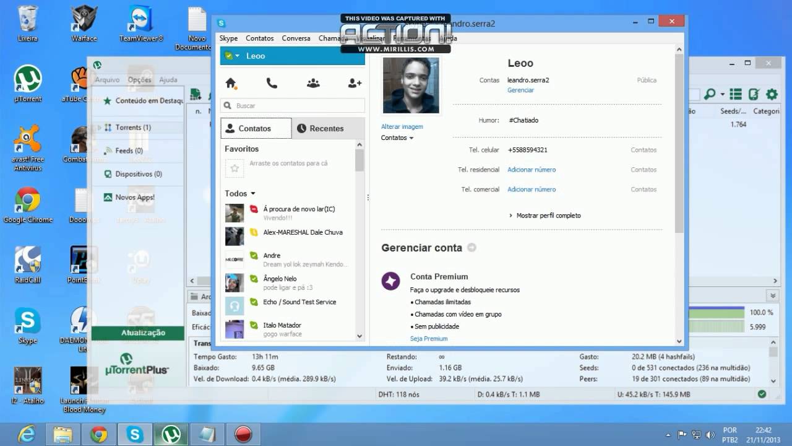The image size is (792, 446).
Task: Click Internet Explorer on the taskbar
Action: [26, 434]
